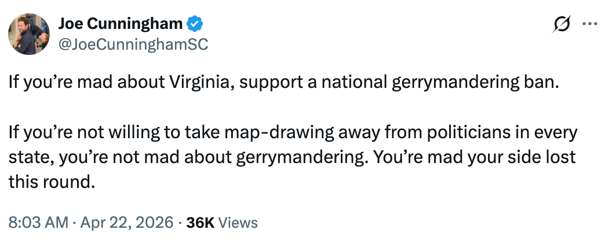Open the @JoeCunninghamSC handle link
This screenshot has width=605, height=244.
tap(133, 44)
